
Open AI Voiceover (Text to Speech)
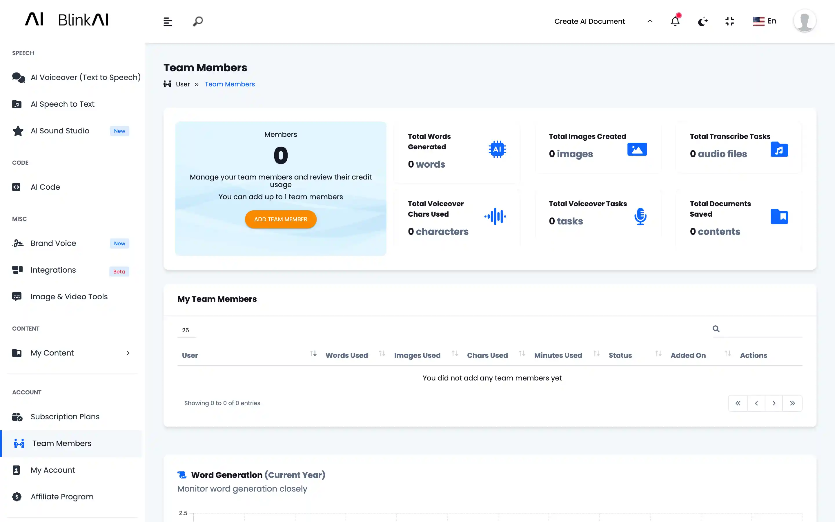pos(85,77)
